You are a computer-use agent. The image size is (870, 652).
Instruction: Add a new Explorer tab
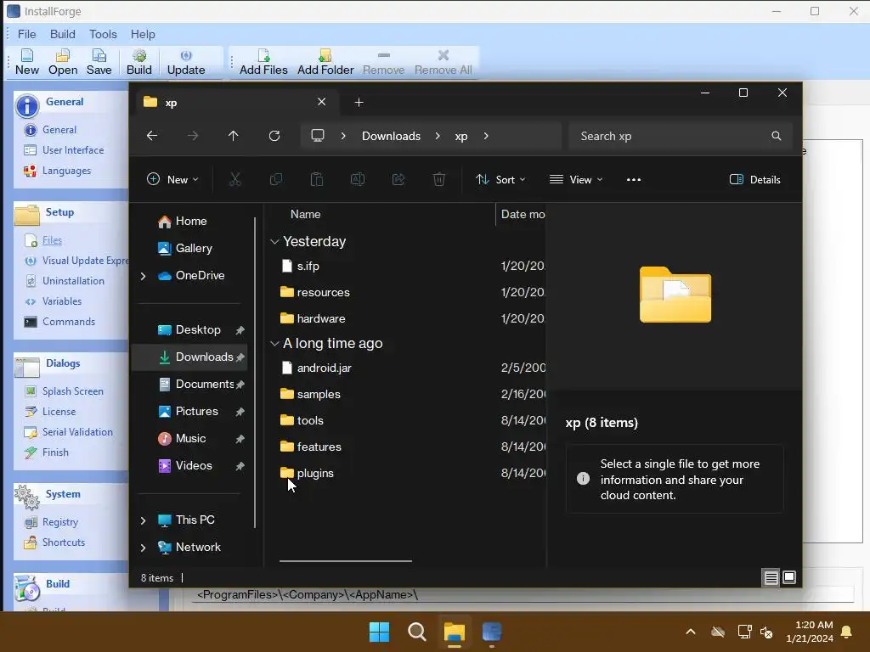(x=359, y=103)
